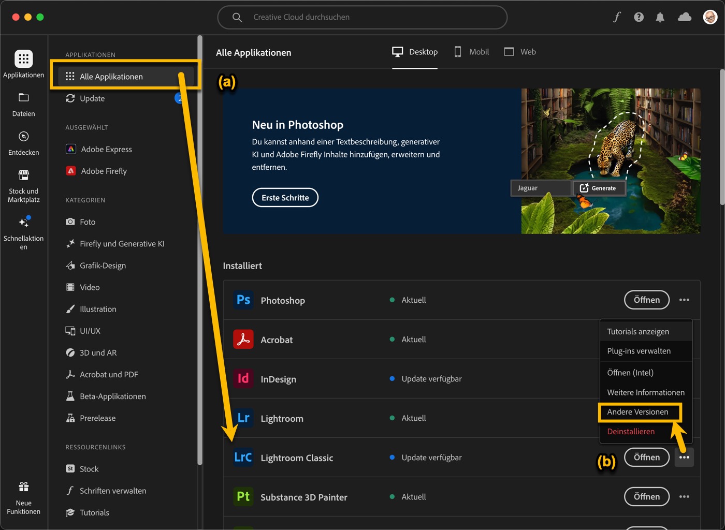Viewport: 725px width, 530px height.
Task: Click Öffnen button for Lightroom Classic
Action: pos(647,458)
